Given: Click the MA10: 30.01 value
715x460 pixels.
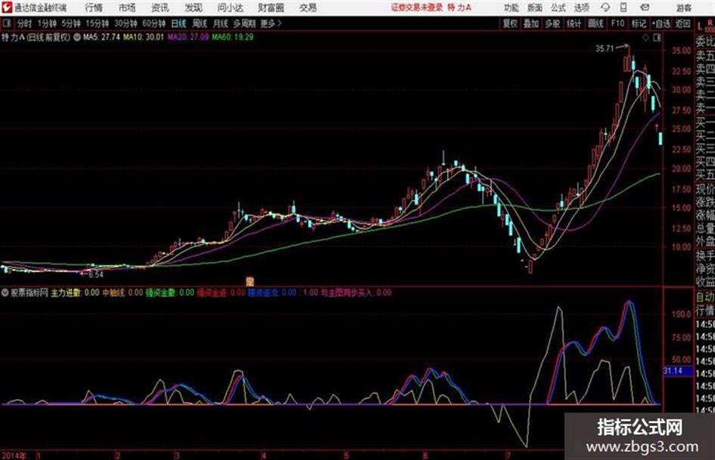Looking at the screenshot, I should 144,37.
